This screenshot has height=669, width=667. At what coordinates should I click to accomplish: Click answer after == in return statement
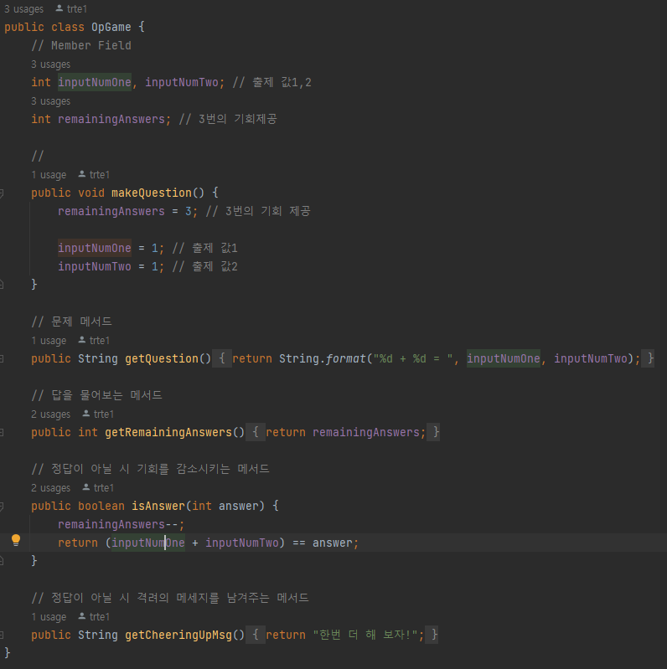pos(332,543)
